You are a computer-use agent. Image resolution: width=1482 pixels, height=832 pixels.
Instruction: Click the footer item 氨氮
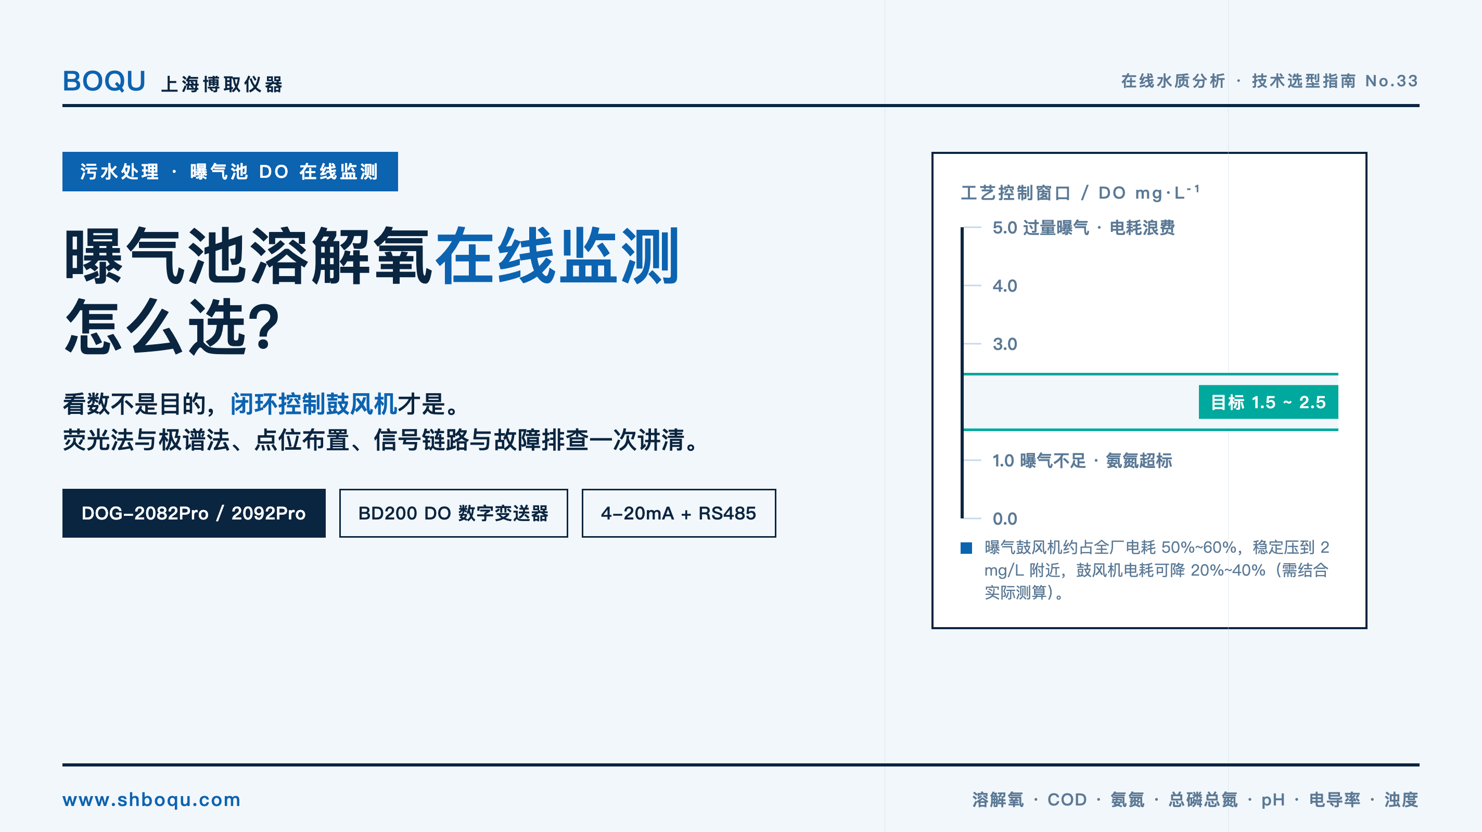(x=1128, y=799)
